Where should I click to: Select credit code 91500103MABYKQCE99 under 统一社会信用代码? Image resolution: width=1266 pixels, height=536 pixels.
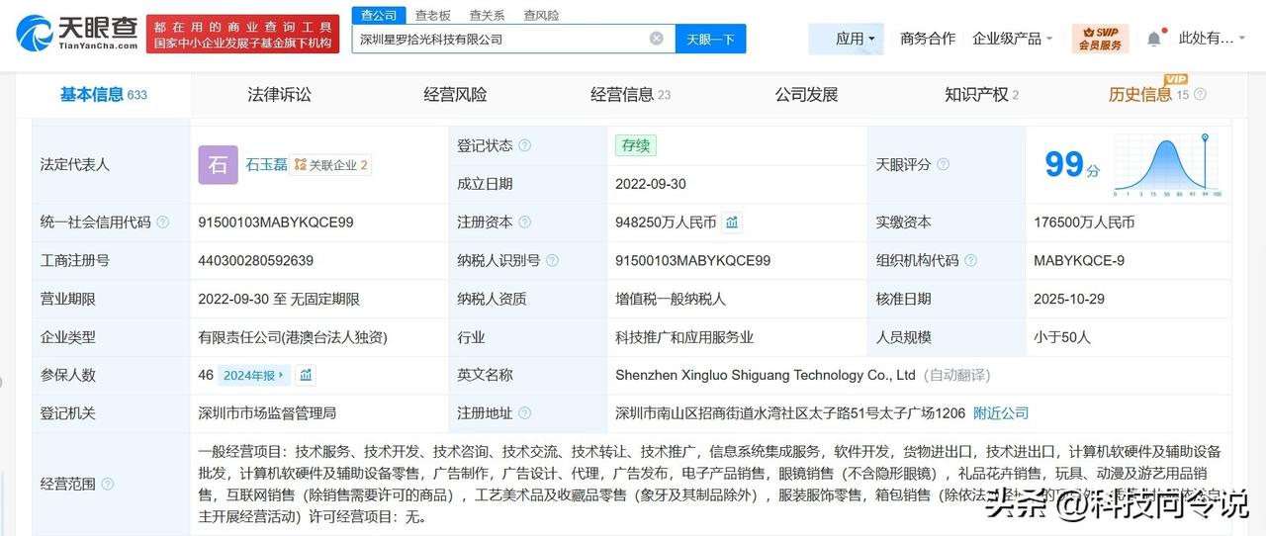coord(276,223)
